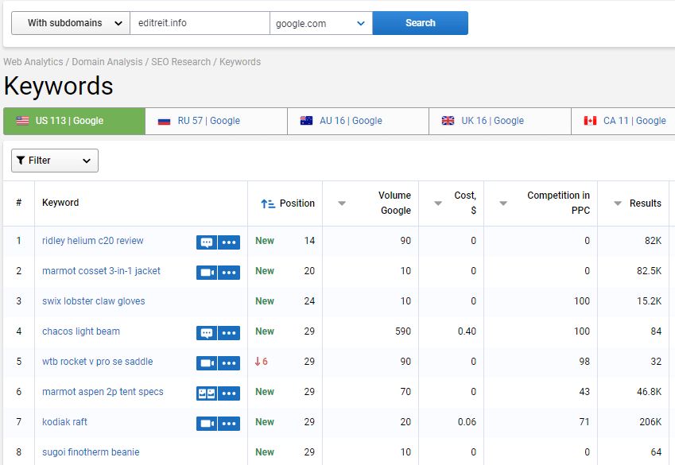Click the red down 6 position change indicator
Image resolution: width=675 pixels, height=465 pixels.
[262, 361]
